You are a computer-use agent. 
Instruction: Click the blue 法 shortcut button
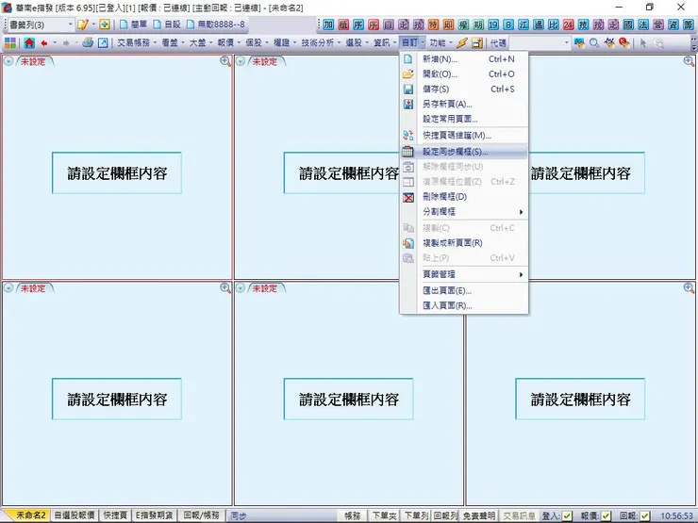[643, 25]
